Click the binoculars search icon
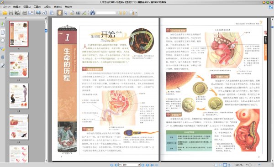 [x=92, y=13]
